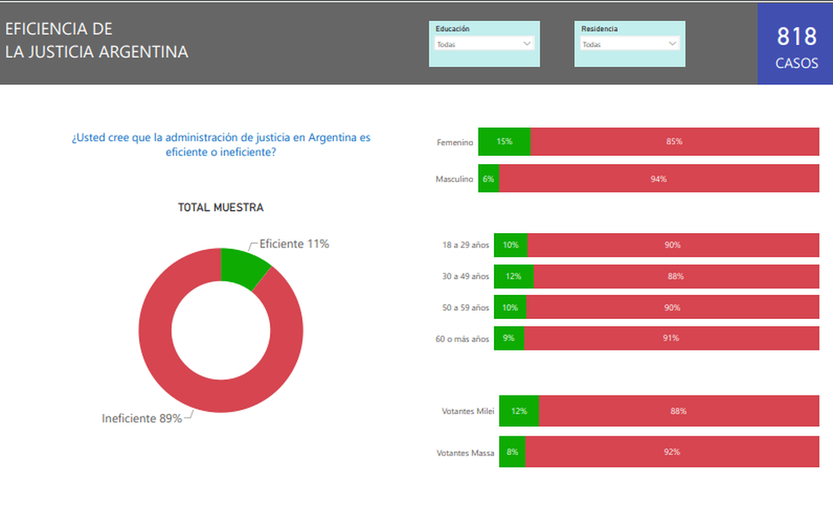Click the 50 a 59 años green bar

(510, 307)
